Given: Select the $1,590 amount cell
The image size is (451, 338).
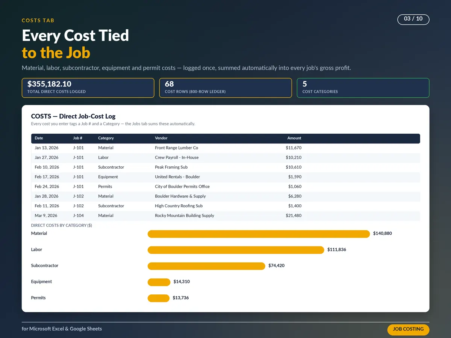Looking at the screenshot, I should coord(295,177).
